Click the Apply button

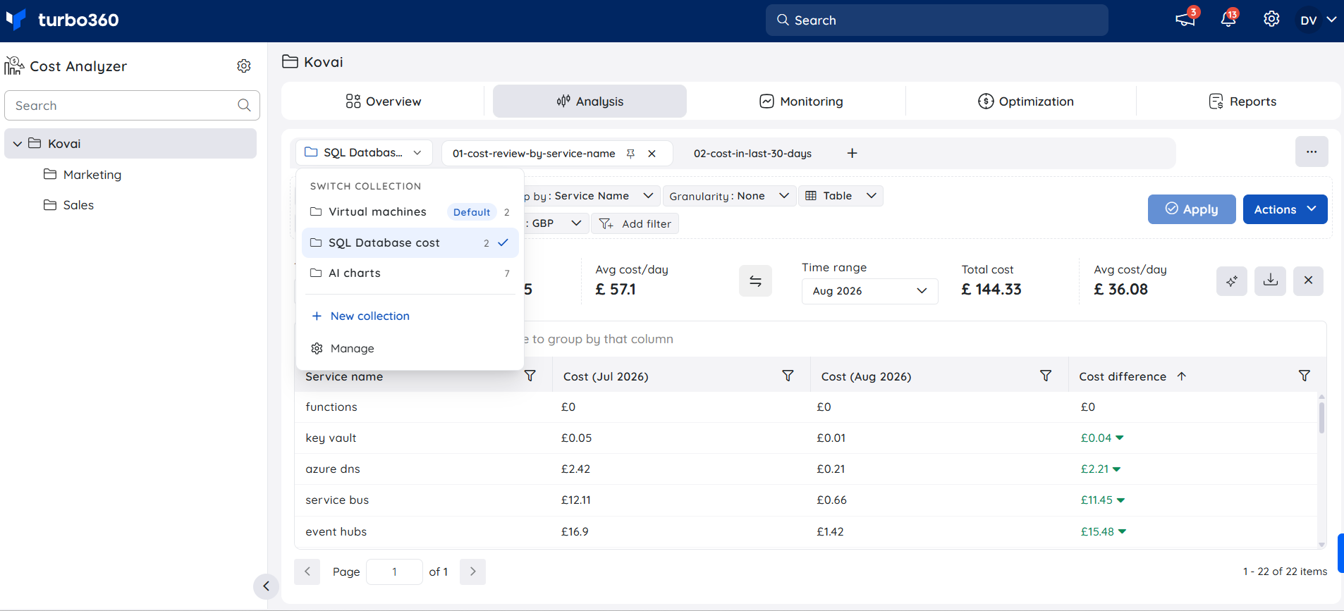[x=1192, y=209]
